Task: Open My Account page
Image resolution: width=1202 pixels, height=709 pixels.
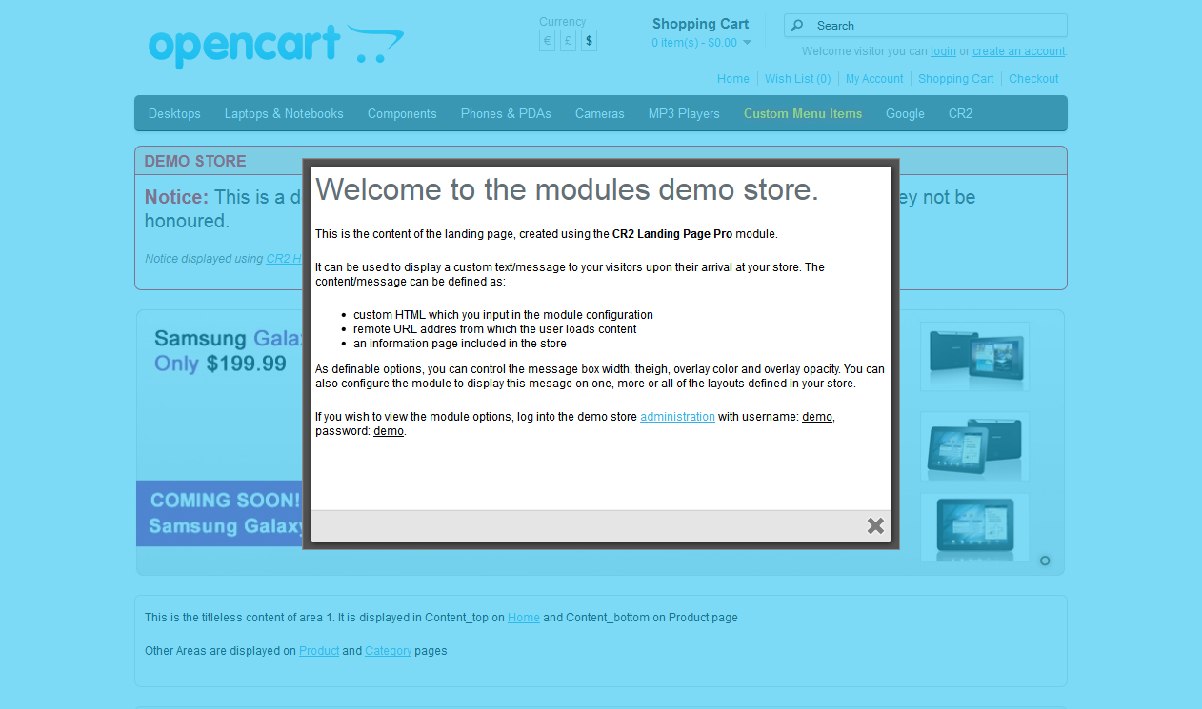Action: tap(874, 79)
